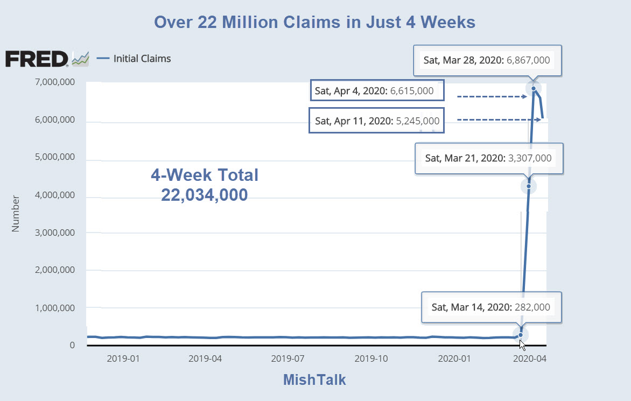Click the blue Initial Claims legend line
This screenshot has height=401, width=631.
click(103, 59)
